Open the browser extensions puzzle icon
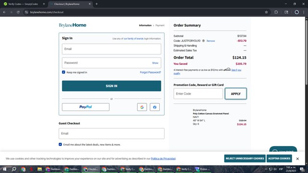This screenshot has height=173, width=308. point(276,12)
